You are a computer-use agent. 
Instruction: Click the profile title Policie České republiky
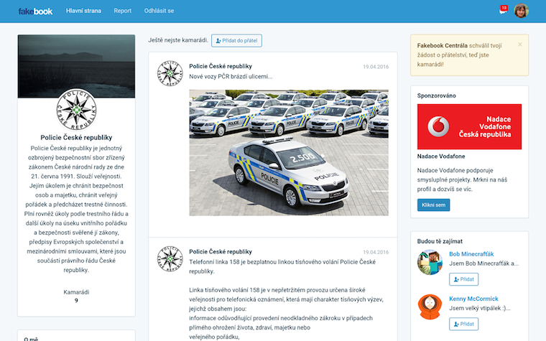coord(76,137)
